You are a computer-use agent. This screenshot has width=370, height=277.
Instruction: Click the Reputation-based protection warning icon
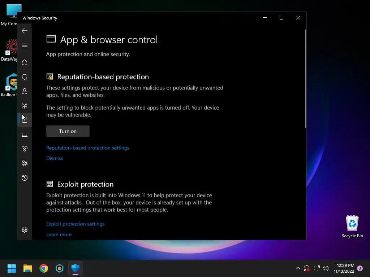[50, 76]
